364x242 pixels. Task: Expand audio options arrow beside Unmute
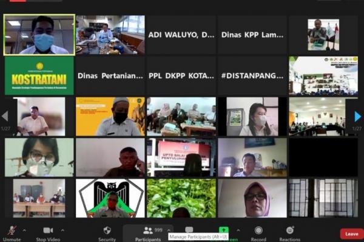[x=24, y=231]
